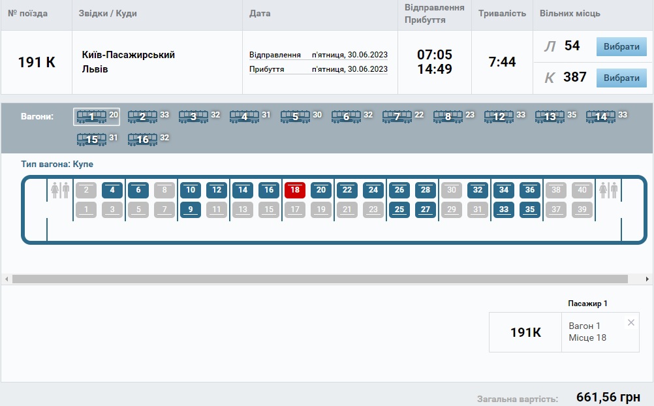The height and width of the screenshot is (406, 654).
Task: Deselect the red seat 18
Action: pos(295,190)
